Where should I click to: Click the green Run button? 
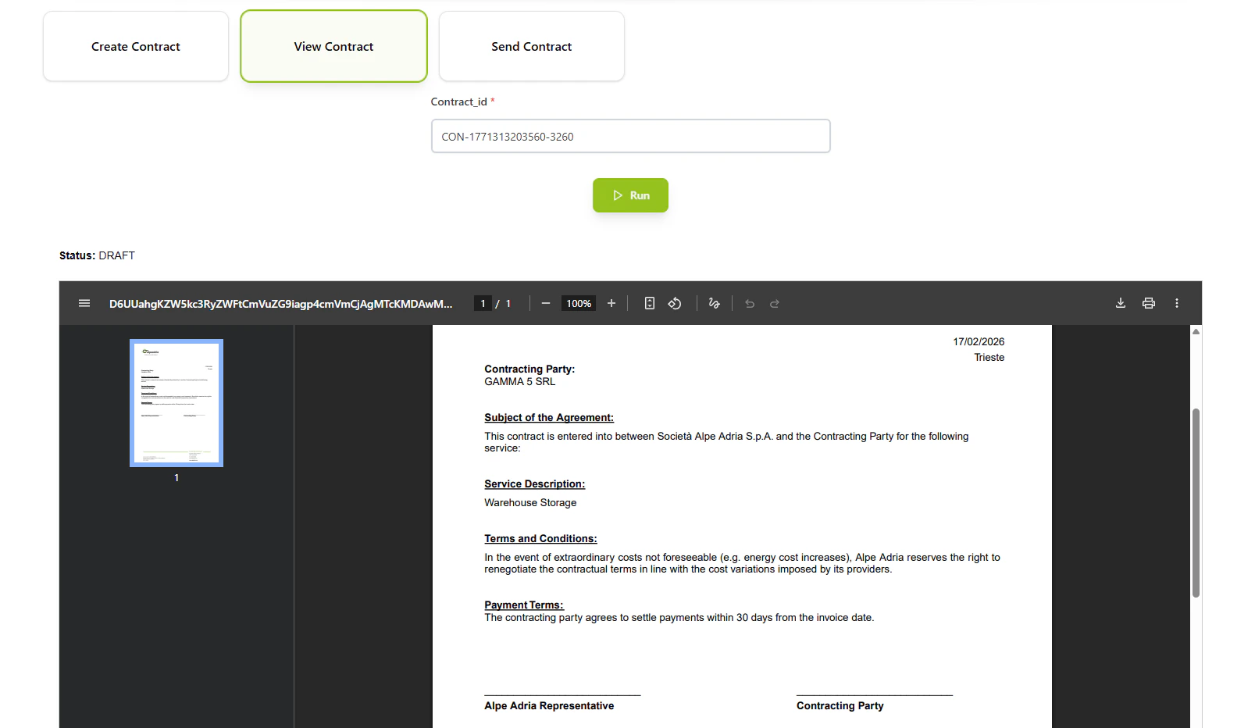coord(630,195)
